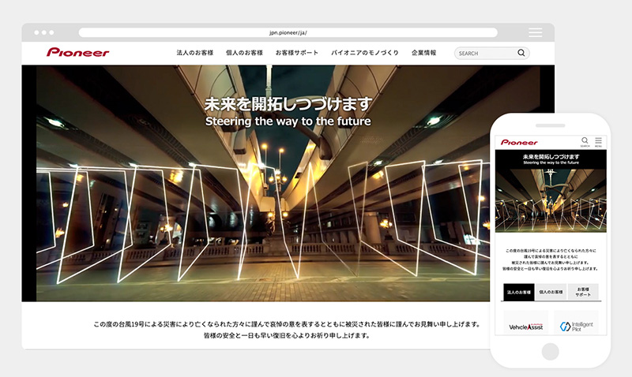The width and height of the screenshot is (632, 377).
Task: Click the Pioneer logo in desktop header
Action: (x=77, y=53)
